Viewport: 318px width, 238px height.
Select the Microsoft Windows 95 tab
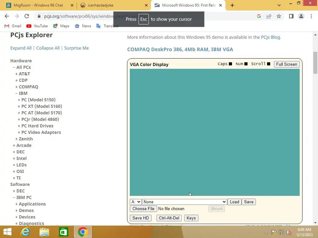(x=189, y=5)
